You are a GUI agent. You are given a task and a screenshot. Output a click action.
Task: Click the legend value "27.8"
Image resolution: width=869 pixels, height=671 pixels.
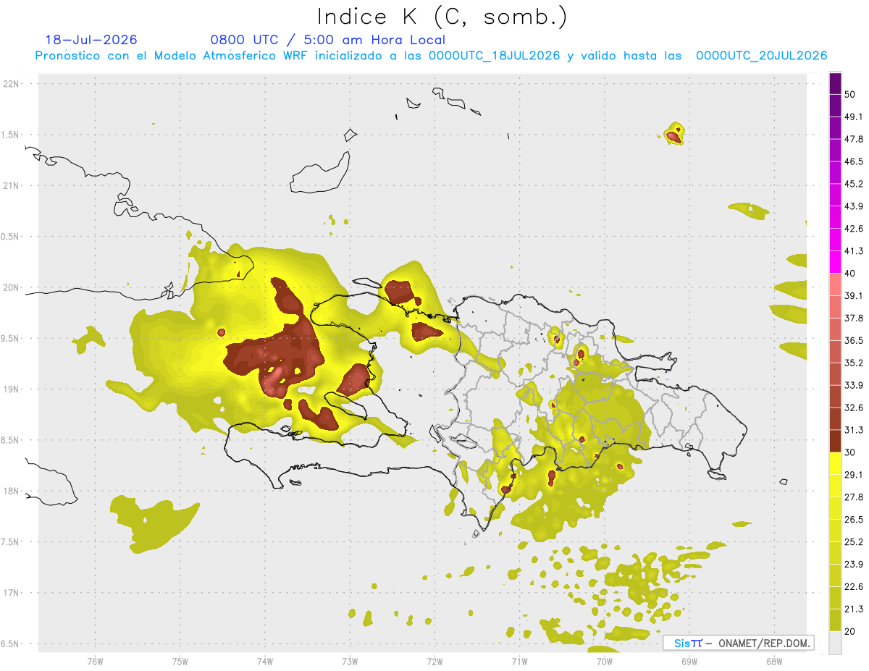point(854,497)
